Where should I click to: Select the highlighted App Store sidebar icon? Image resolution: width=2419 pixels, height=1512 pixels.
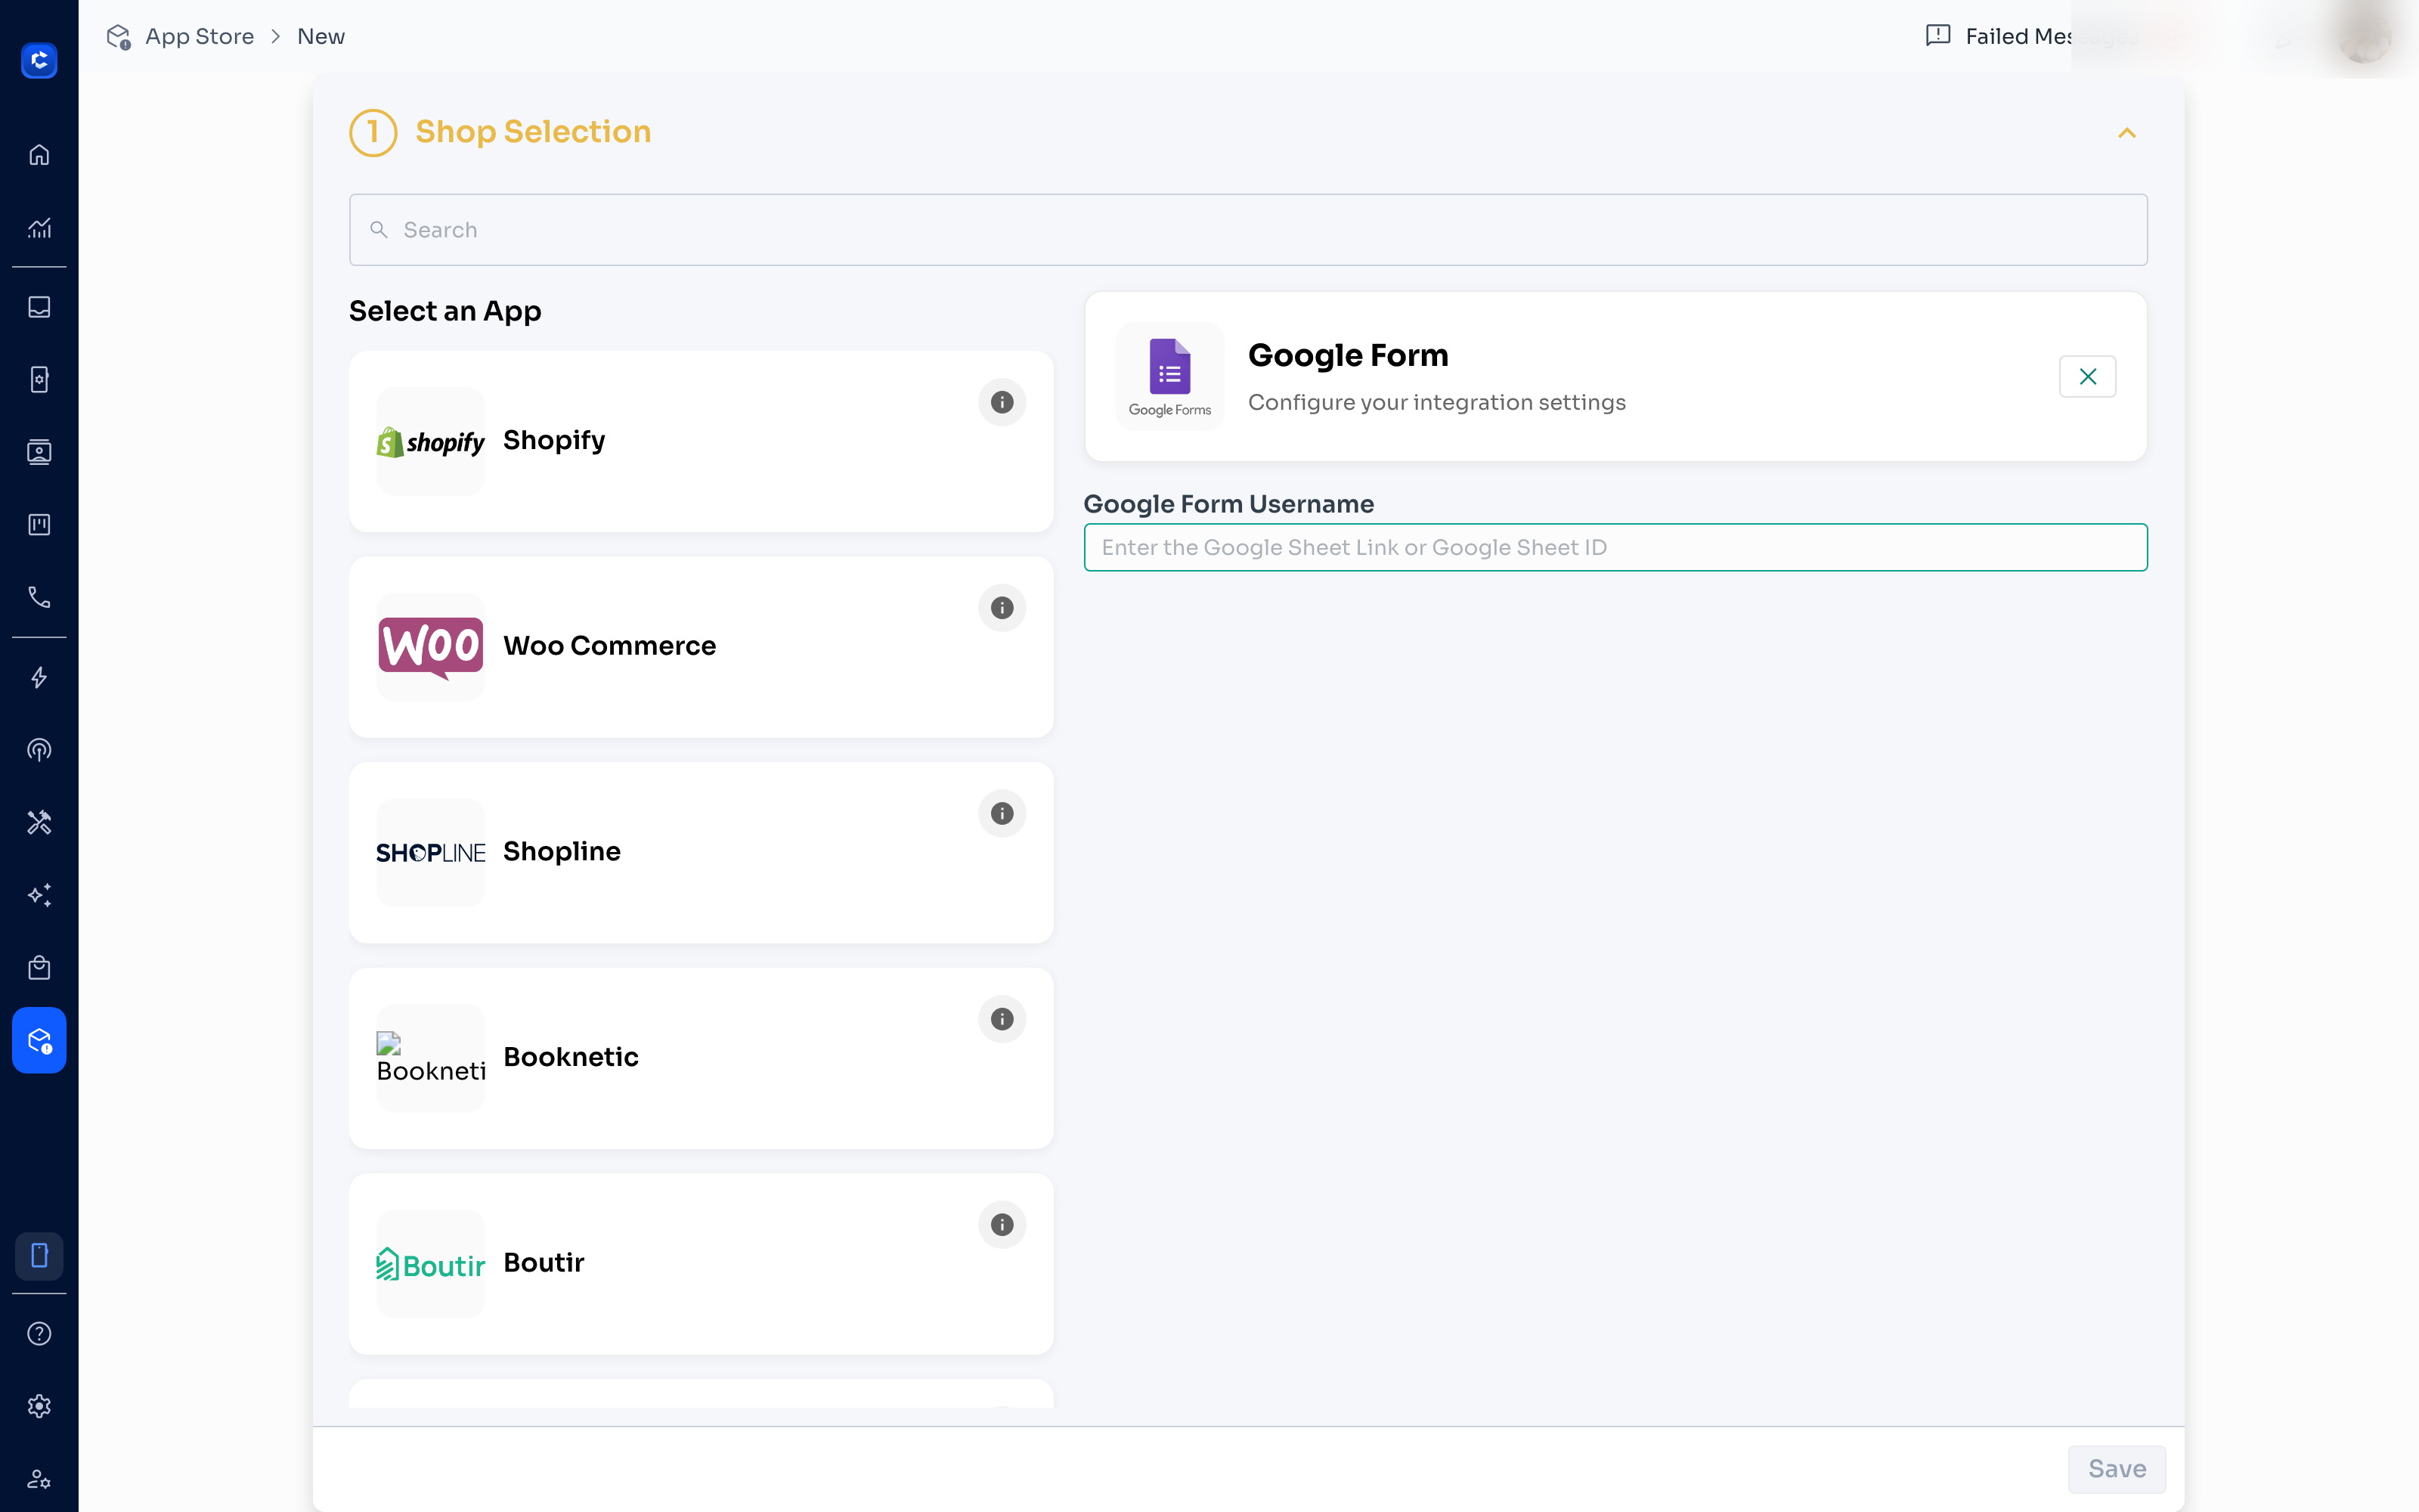click(39, 1040)
